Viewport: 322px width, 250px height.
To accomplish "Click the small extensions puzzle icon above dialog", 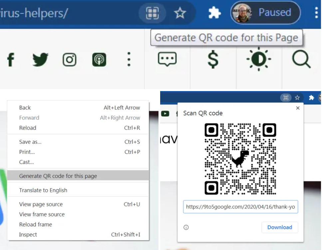I will [311, 98].
